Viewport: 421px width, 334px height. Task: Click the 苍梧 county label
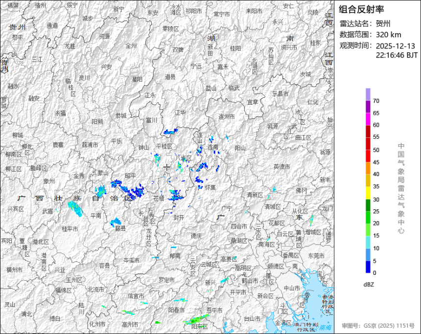[x=159, y=198]
